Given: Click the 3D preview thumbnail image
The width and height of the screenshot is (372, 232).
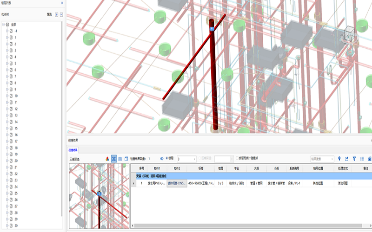Looking at the screenshot, I should (x=99, y=196).
